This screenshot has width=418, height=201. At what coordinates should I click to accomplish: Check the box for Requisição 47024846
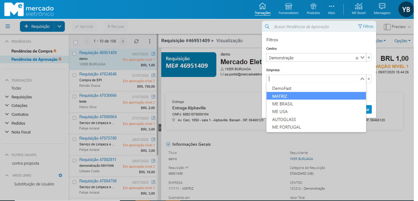(x=74, y=75)
